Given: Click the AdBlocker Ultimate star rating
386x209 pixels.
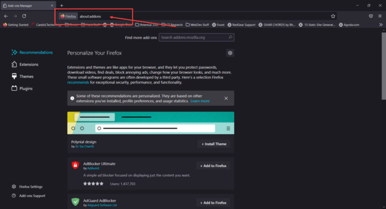Looking at the screenshot, I should coord(93,184).
